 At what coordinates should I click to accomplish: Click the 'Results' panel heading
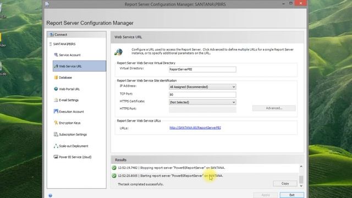(121, 160)
